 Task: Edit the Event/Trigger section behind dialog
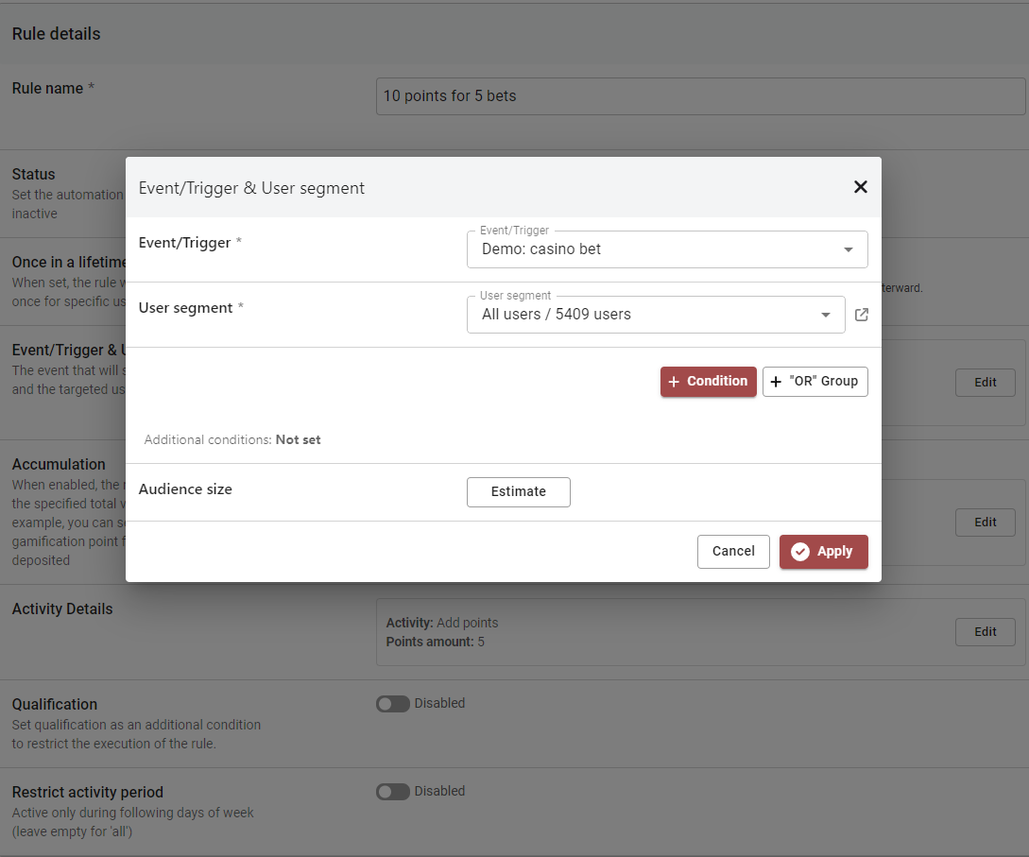[985, 383]
